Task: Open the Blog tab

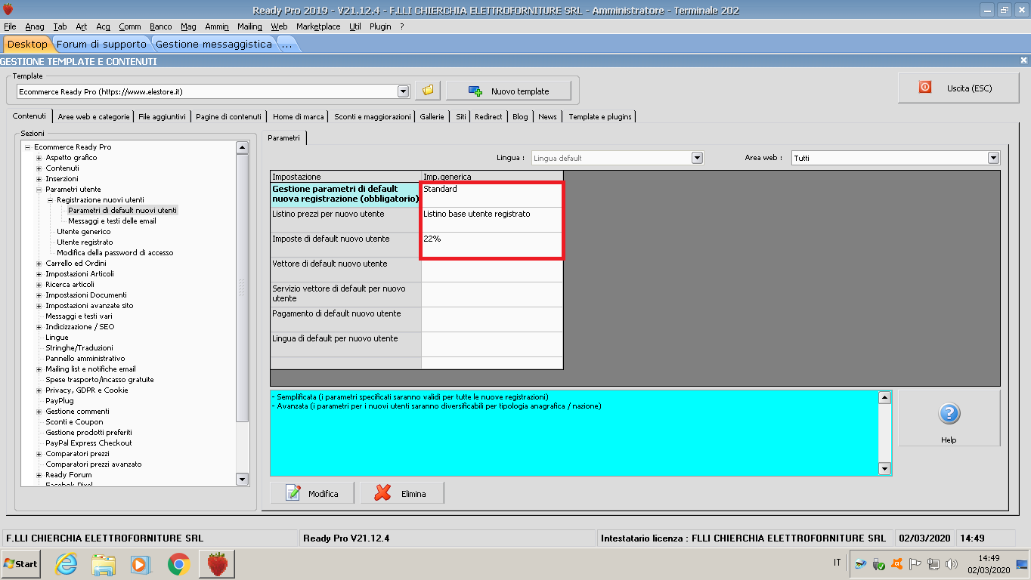Action: tap(520, 116)
